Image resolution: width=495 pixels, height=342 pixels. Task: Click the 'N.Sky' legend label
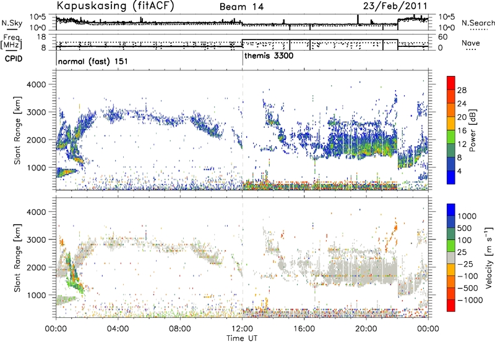pyautogui.click(x=12, y=23)
